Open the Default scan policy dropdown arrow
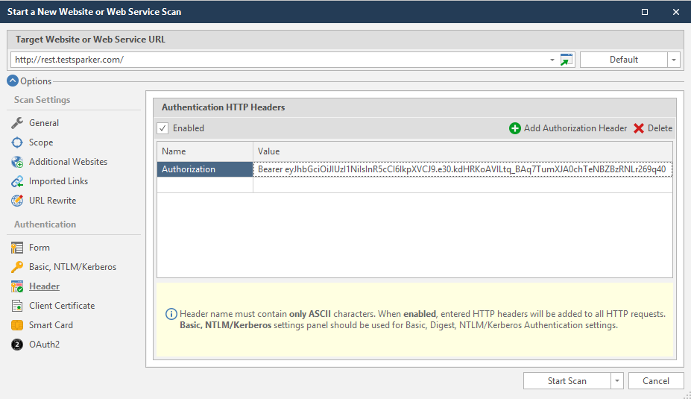The image size is (691, 399). pyautogui.click(x=673, y=60)
